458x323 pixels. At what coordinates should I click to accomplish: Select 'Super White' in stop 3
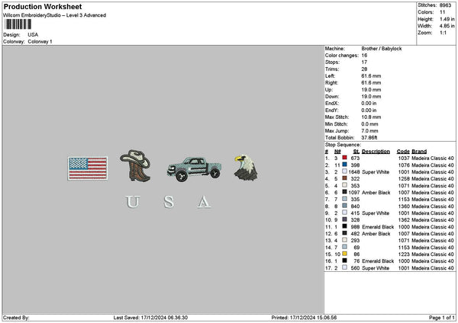[376, 172]
